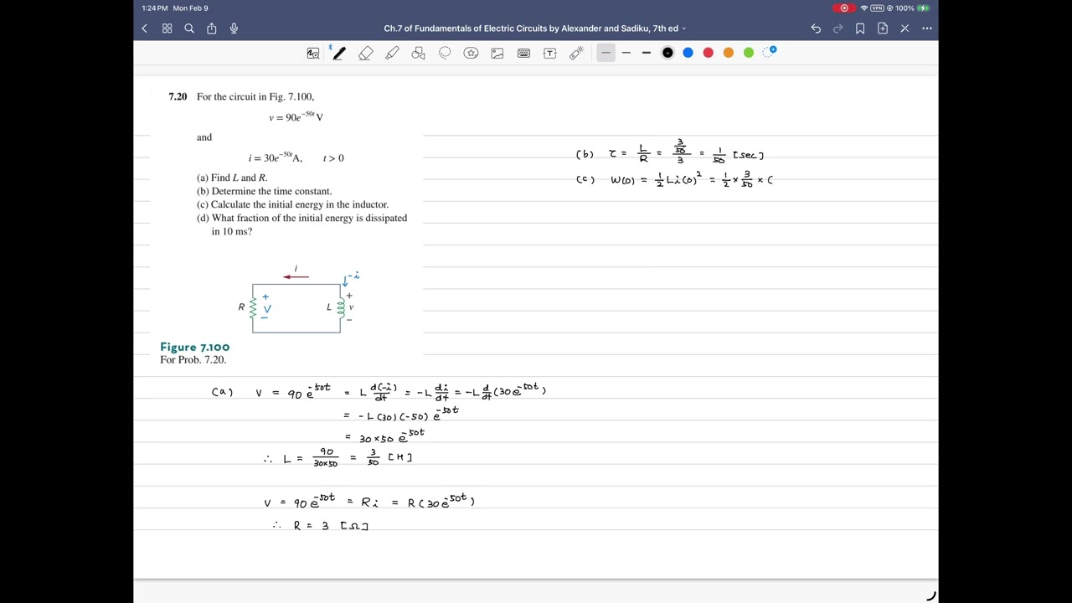Open the search magnifier in top bar

point(189,28)
